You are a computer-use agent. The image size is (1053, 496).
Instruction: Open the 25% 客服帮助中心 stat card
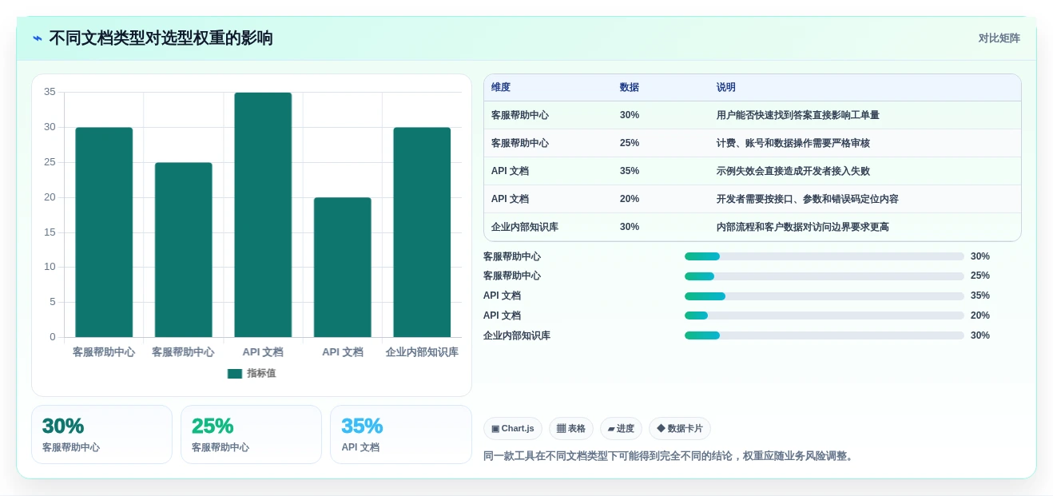(251, 434)
